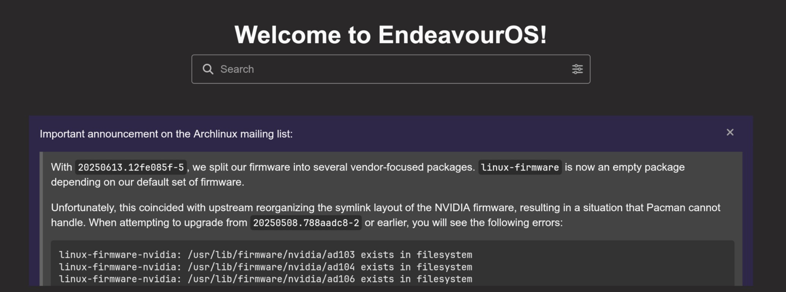The width and height of the screenshot is (786, 292).
Task: Click the word NVIDIA in the paragraph
Action: [452, 207]
